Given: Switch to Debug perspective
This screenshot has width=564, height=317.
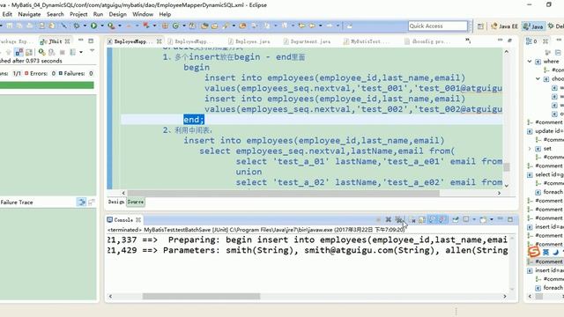Looking at the screenshot, I should (556, 26).
